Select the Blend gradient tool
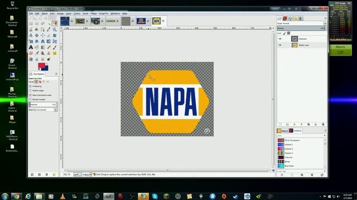This screenshot has width=357, height=200. pos(43,47)
